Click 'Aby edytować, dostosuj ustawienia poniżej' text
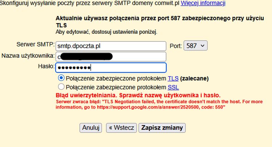The image size is (272, 147). tap(106, 32)
